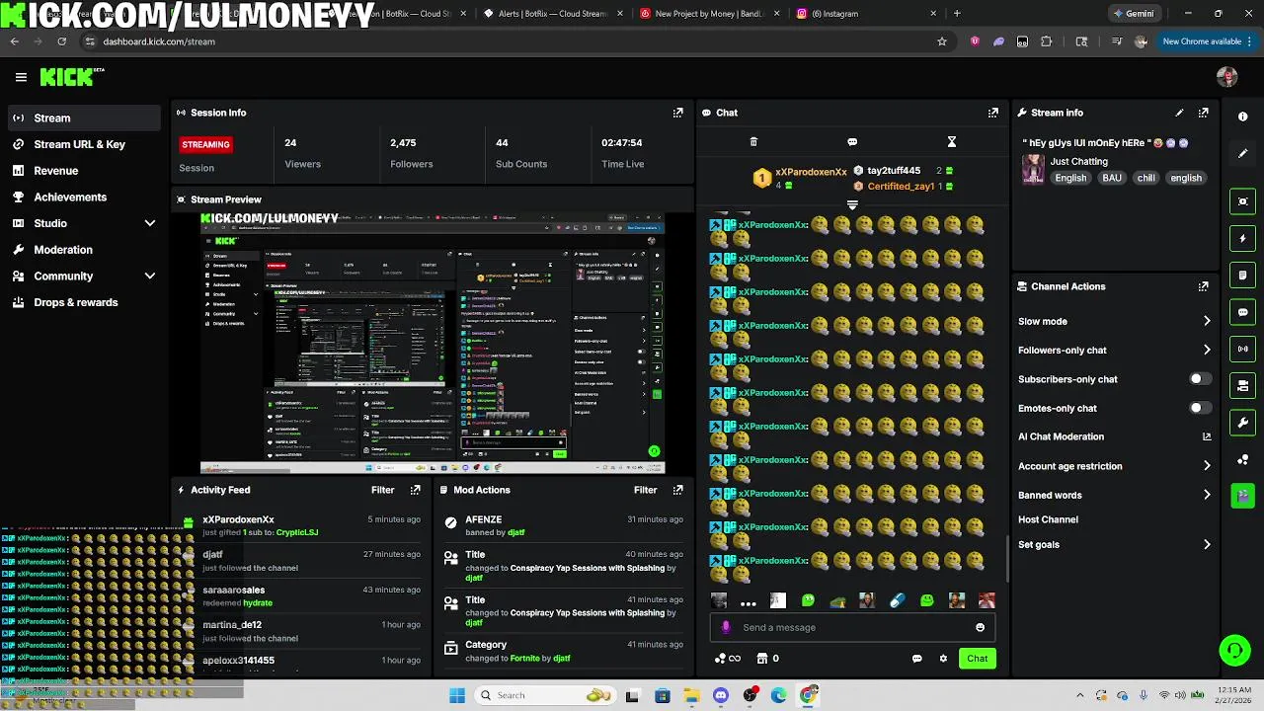Click the chill stream tag
1264x711 pixels.
click(x=1145, y=178)
